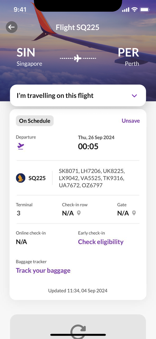
Task: Tap the gate location pin icon
Action: (134, 213)
